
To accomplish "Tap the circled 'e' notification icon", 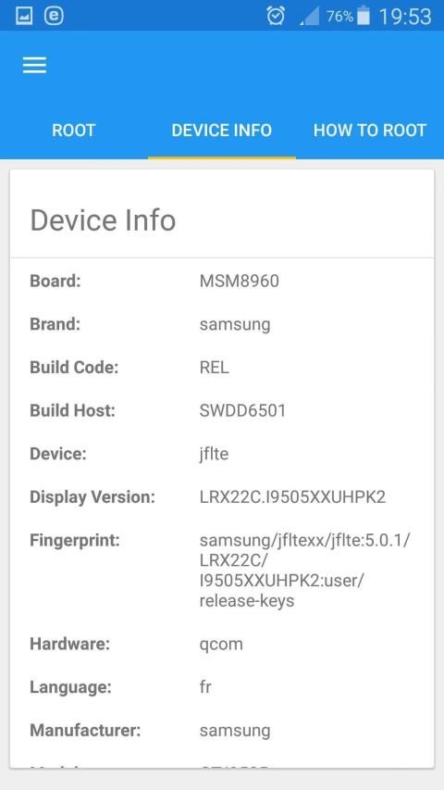I will [54, 16].
